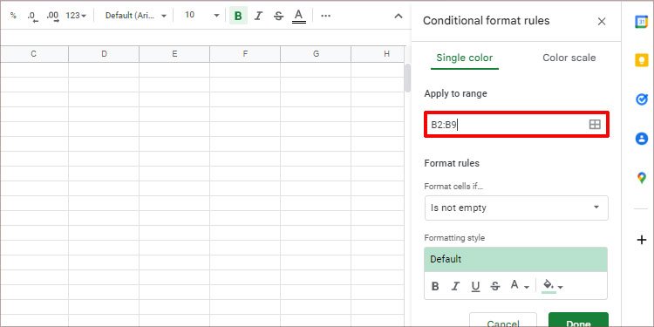Select column C header
Viewport: 654px width, 327px height.
click(34, 54)
